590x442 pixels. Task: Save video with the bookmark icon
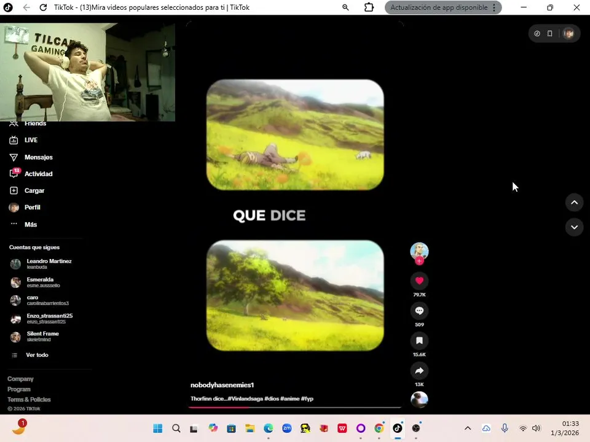tap(419, 341)
